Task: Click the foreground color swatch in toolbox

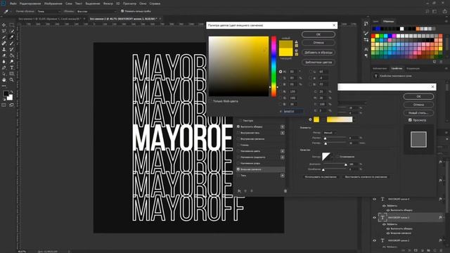Action: [6, 93]
